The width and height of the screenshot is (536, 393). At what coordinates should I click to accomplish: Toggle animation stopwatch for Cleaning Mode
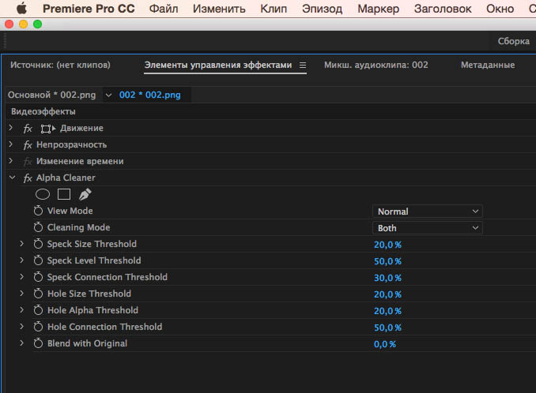[x=38, y=227]
